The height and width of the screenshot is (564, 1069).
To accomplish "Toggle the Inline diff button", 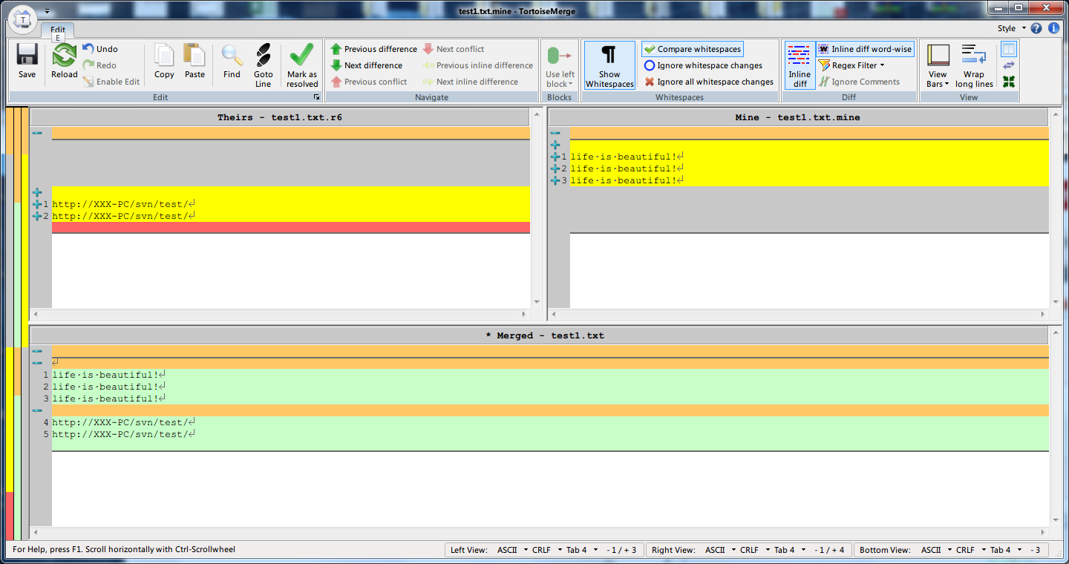I will coord(800,65).
